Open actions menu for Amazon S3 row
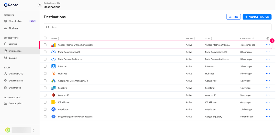Image resolution: width=276 pixels, height=135 pixels. (x=268, y=95)
